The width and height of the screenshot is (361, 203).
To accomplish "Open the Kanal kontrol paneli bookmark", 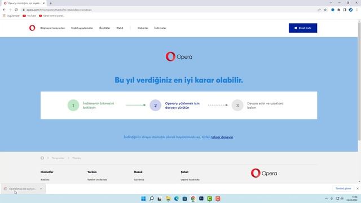I will click(52, 16).
